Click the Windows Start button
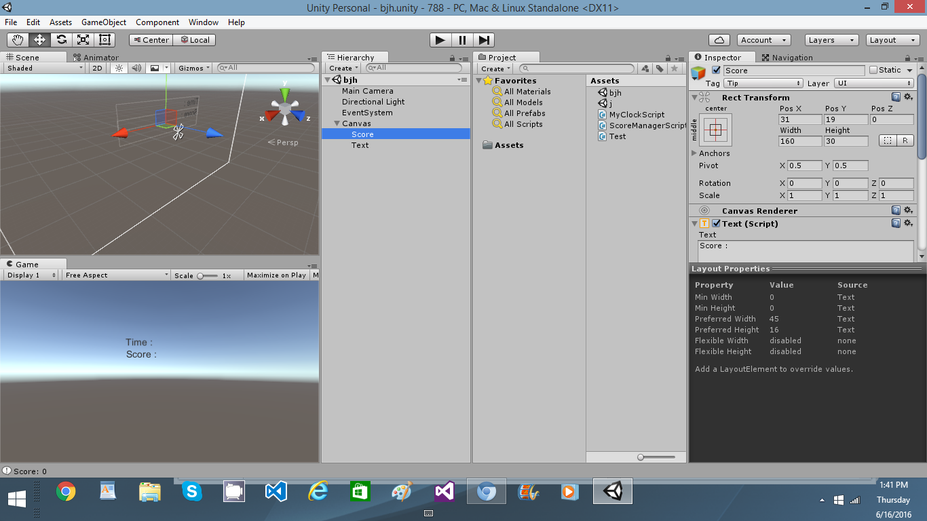Image resolution: width=927 pixels, height=521 pixels. pos(17,499)
